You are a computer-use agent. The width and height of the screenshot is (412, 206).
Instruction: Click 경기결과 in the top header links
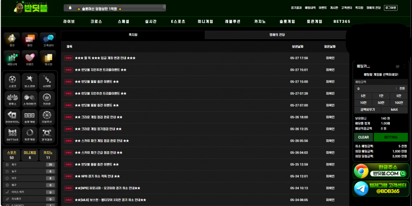[296, 8]
